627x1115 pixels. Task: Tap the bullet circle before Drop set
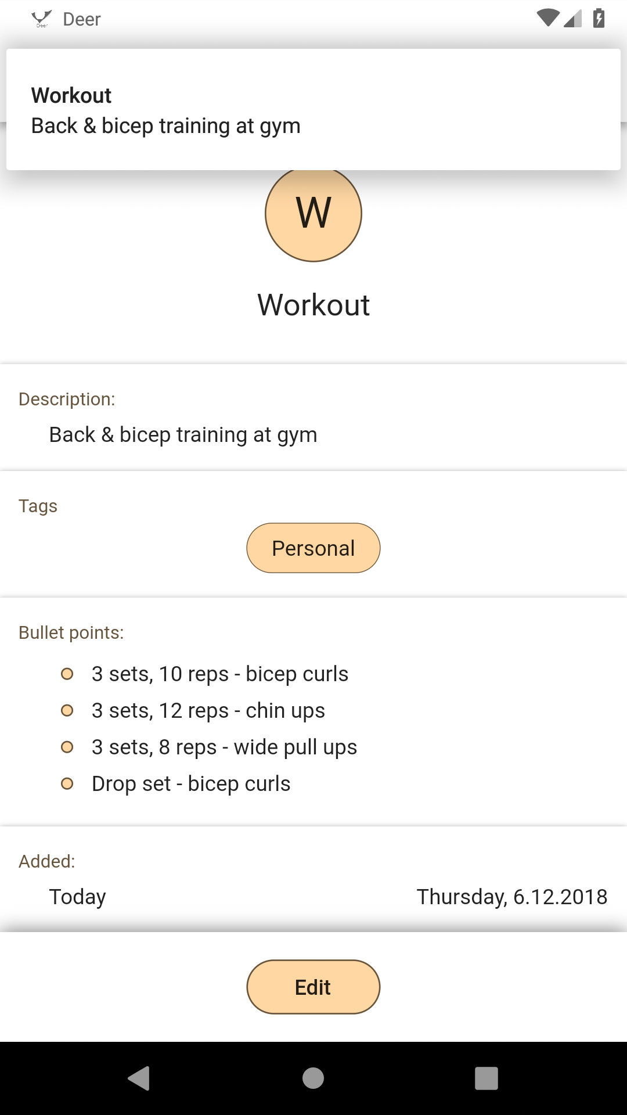point(67,783)
